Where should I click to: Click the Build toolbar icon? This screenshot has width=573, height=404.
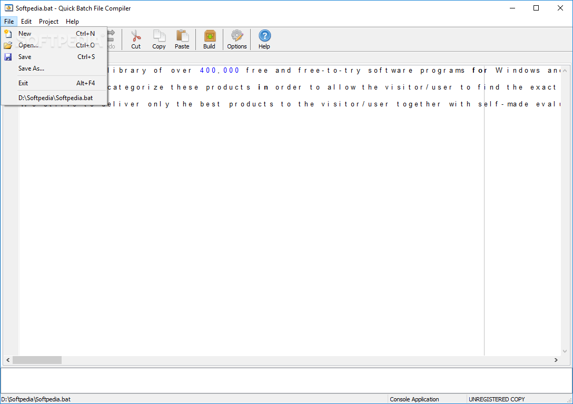(x=210, y=36)
